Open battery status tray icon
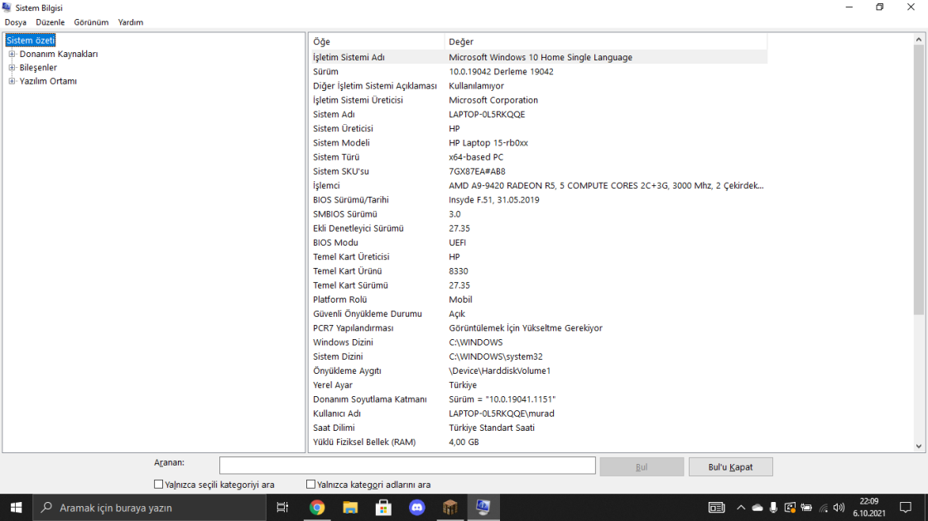This screenshot has width=928, height=521. [x=806, y=508]
